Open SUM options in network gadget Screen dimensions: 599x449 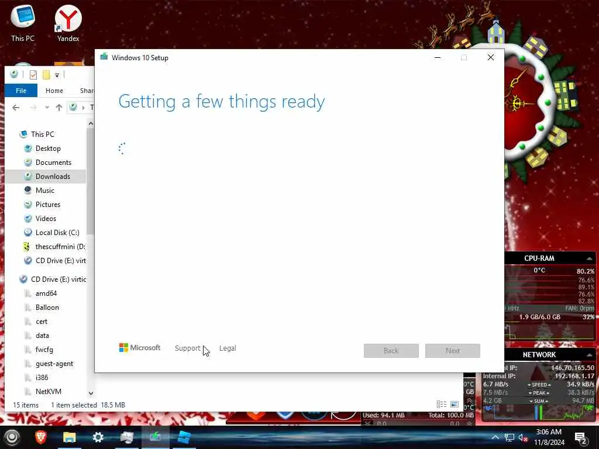coord(539,401)
